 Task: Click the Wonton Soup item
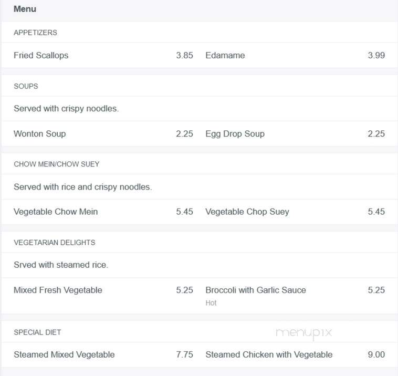pos(39,134)
